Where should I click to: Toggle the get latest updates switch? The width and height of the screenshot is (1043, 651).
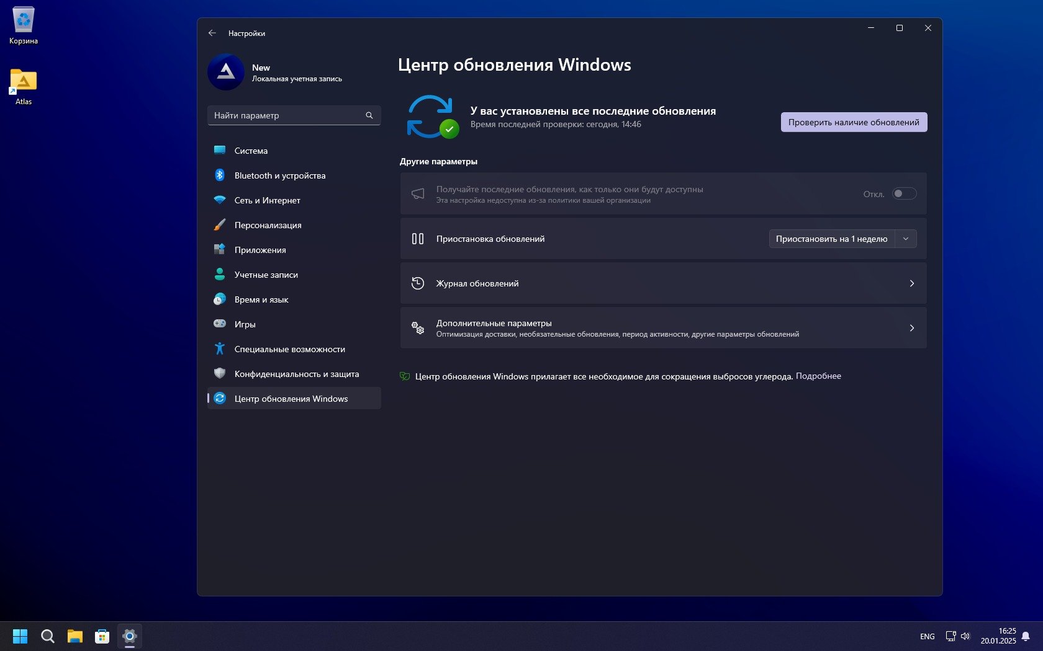(904, 194)
